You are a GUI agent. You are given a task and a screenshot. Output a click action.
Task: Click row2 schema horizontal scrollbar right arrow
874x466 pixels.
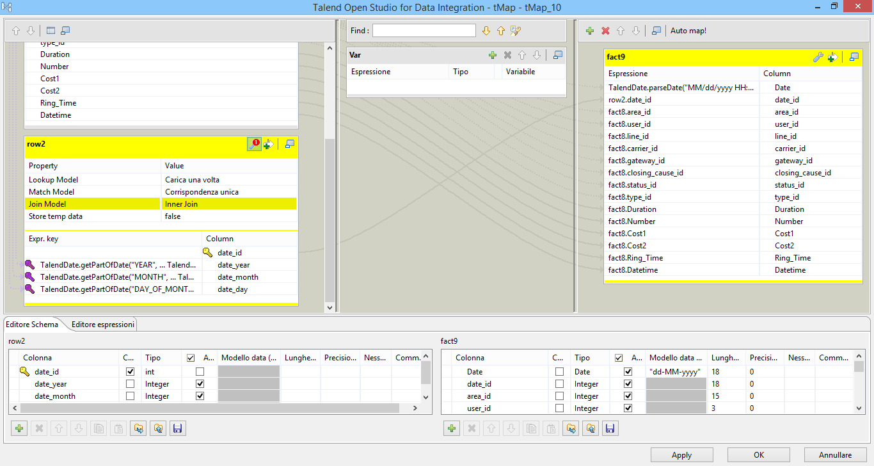pos(415,408)
